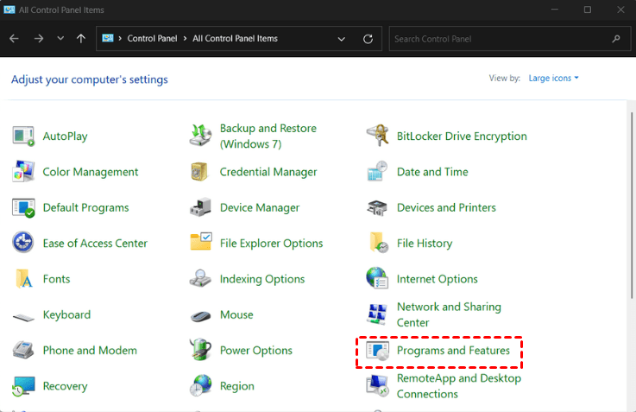Open the Network and Sharing Center icon
Image resolution: width=636 pixels, height=412 pixels.
(x=378, y=314)
